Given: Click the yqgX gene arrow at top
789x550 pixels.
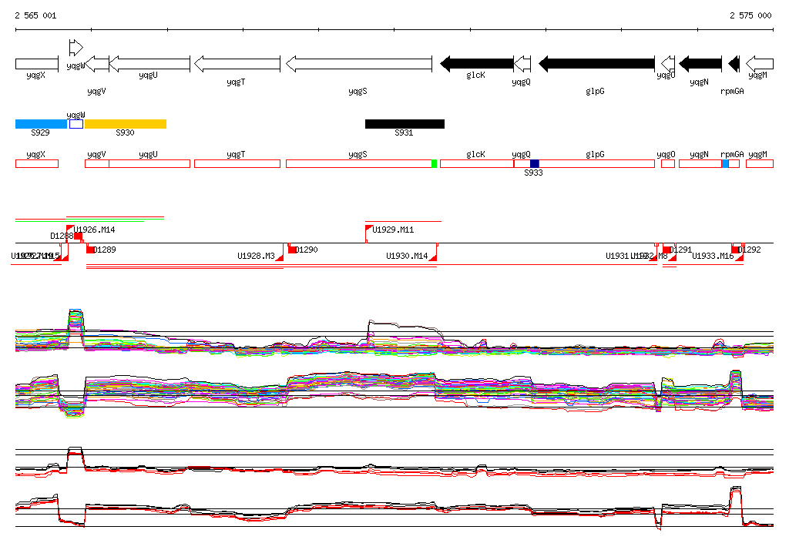Looking at the screenshot, I should 36,64.
